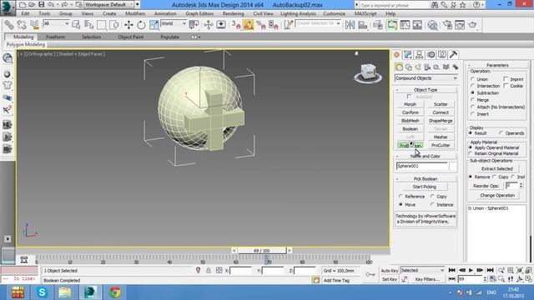
Task: Click the Unlink Selection tool
Action: (22, 24)
